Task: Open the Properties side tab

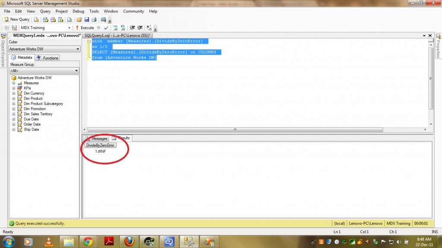Action: tap(439, 46)
